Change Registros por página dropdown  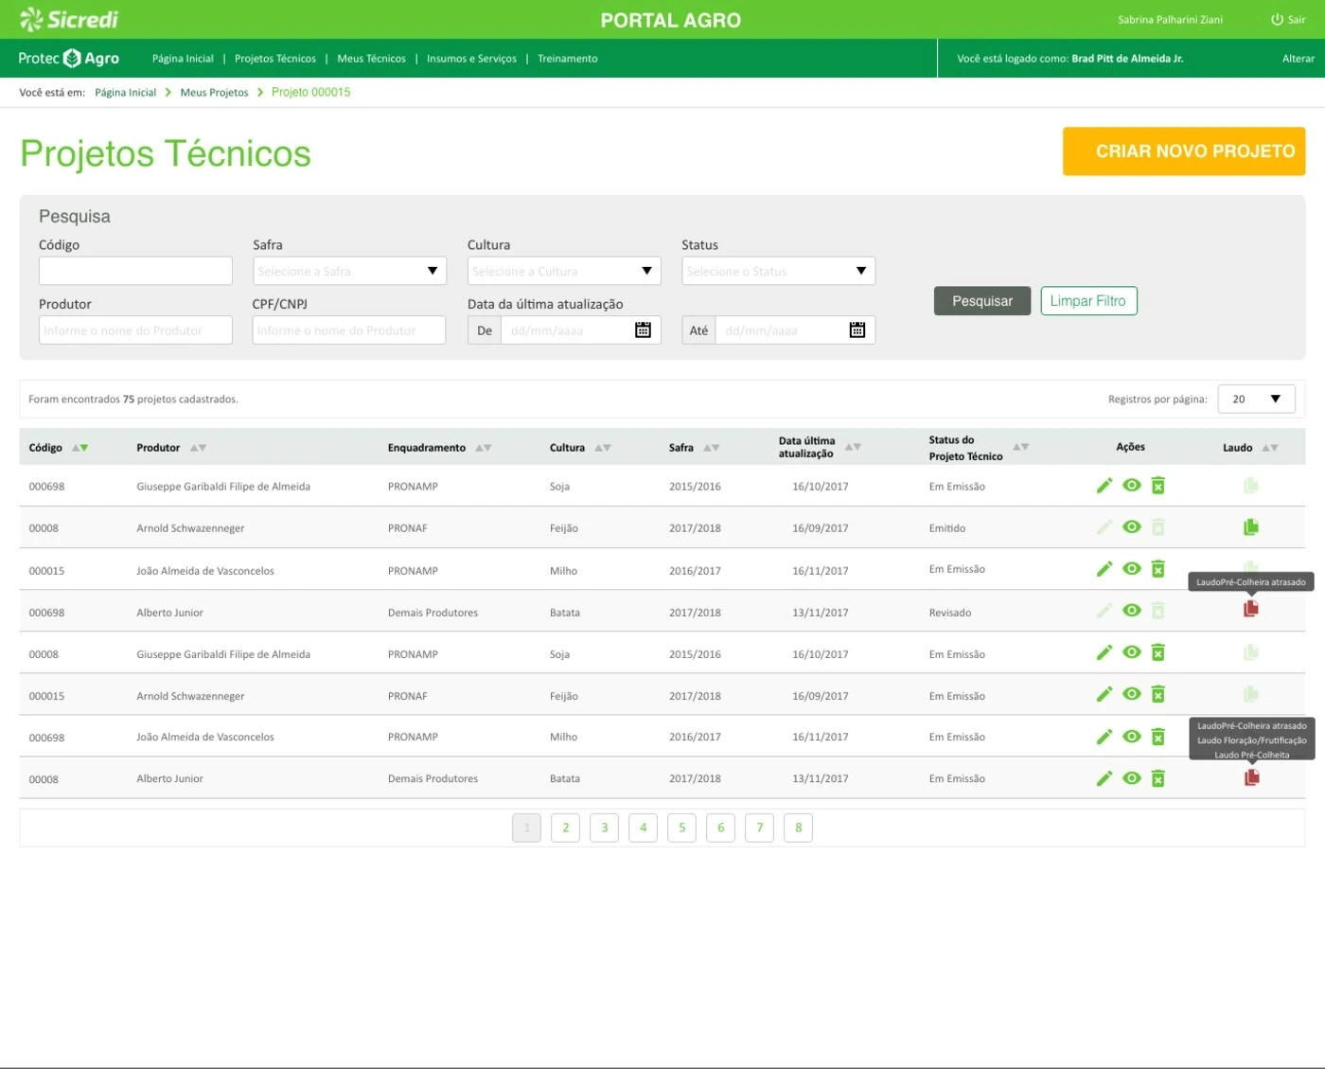tap(1256, 399)
